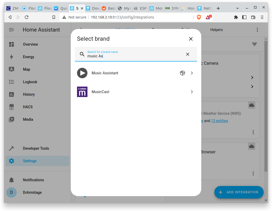Click the Weather Service cloud badge
Screen dimensions: 272x211
(252, 105)
